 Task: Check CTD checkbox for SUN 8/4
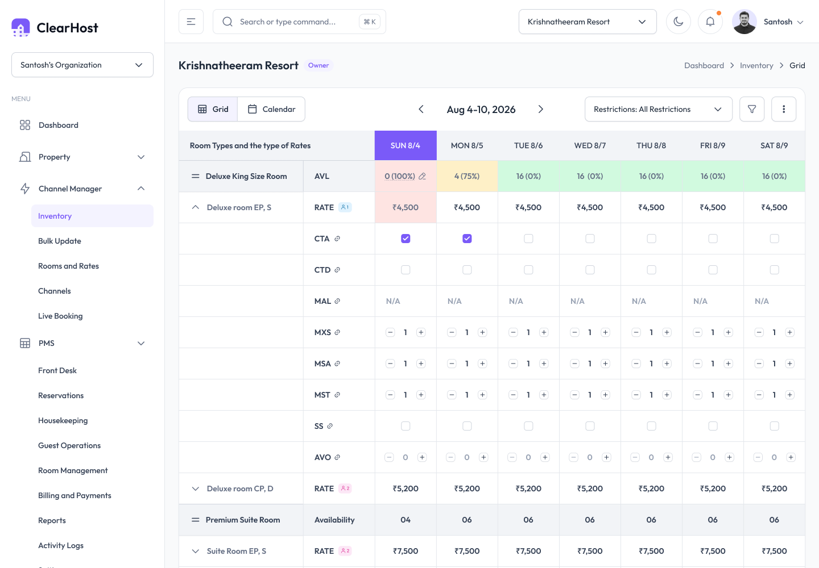click(x=406, y=270)
